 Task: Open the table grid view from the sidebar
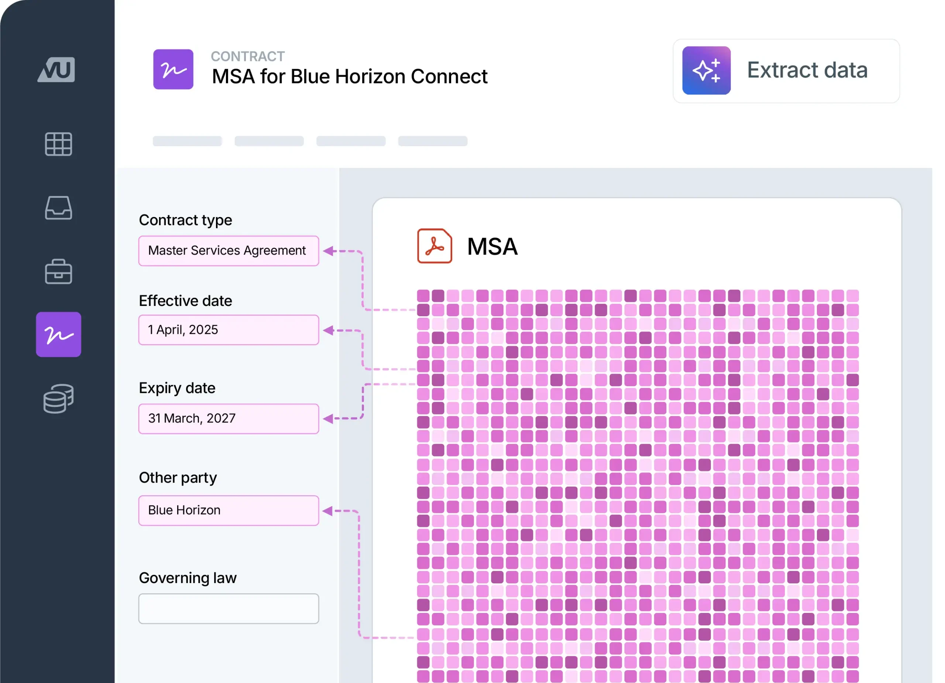tap(58, 145)
